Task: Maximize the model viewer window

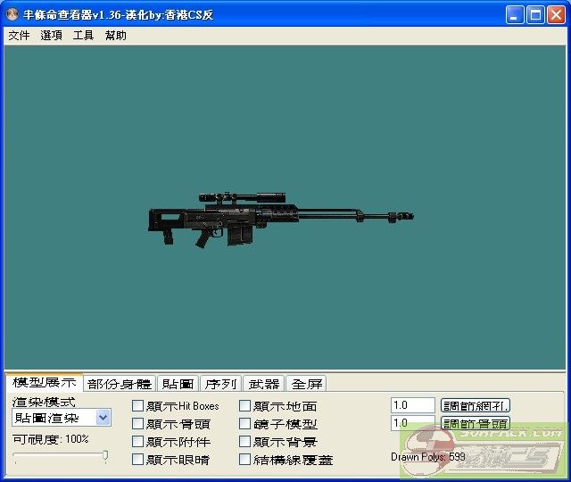Action: coord(535,15)
